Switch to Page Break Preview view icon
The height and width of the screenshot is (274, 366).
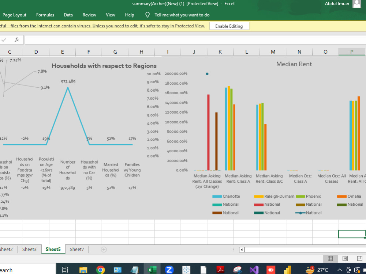click(359, 259)
